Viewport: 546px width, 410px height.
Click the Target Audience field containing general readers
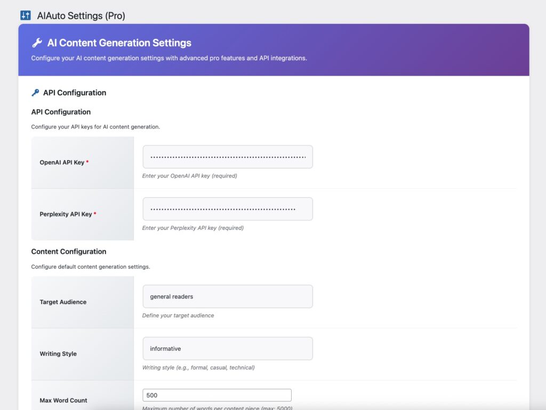click(x=228, y=296)
